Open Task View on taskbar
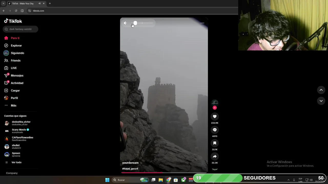 point(153,180)
